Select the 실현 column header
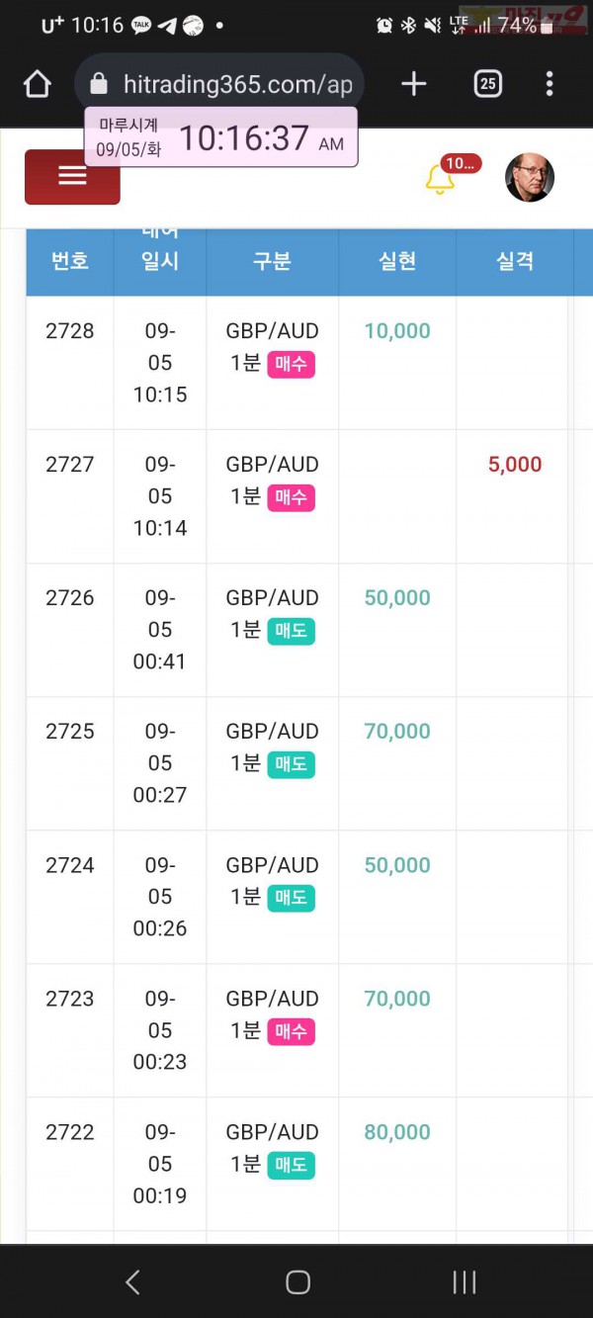 click(397, 261)
